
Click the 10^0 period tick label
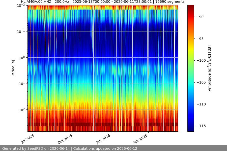click(x=22, y=58)
